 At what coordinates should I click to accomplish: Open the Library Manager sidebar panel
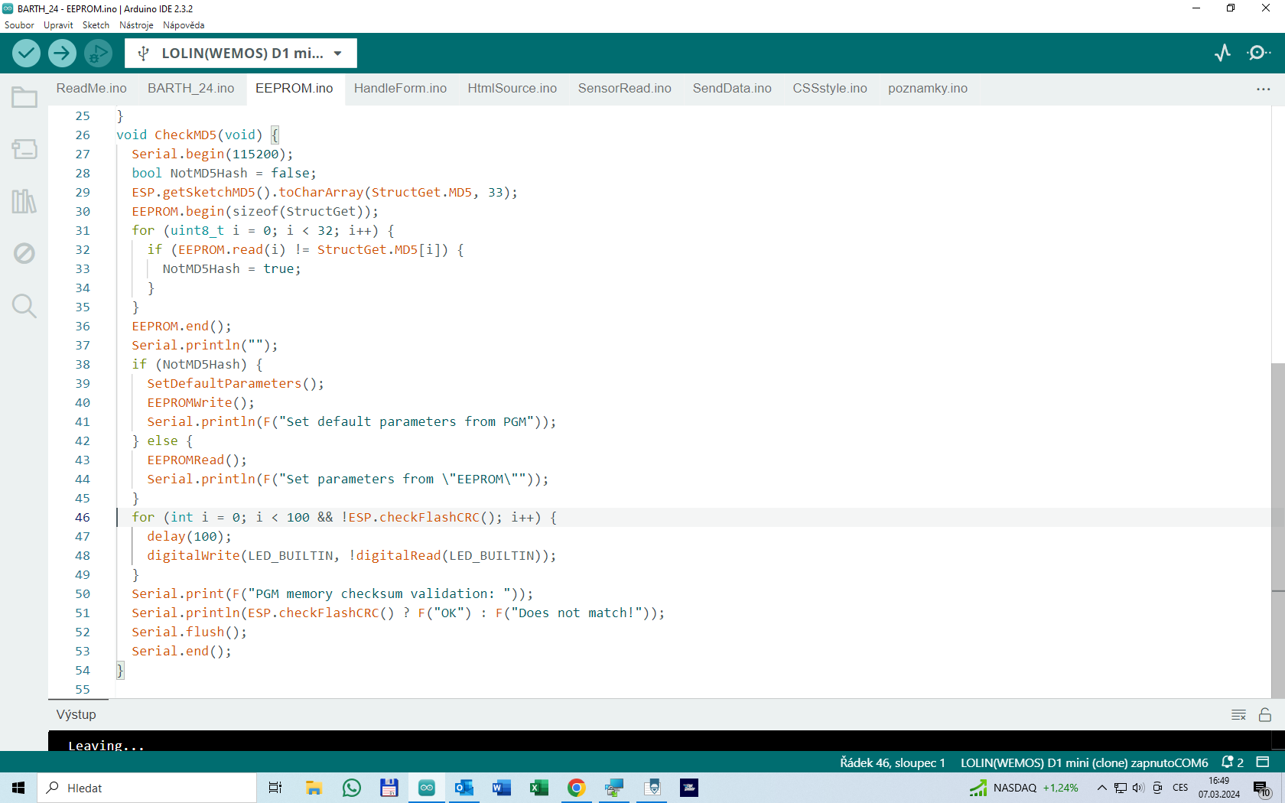pyautogui.click(x=24, y=201)
